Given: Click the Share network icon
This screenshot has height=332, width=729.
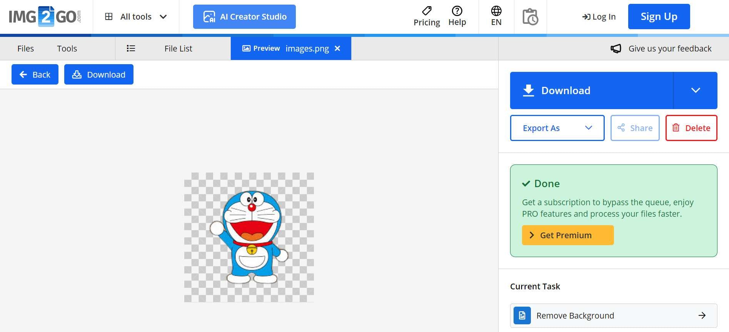Looking at the screenshot, I should pos(621,128).
